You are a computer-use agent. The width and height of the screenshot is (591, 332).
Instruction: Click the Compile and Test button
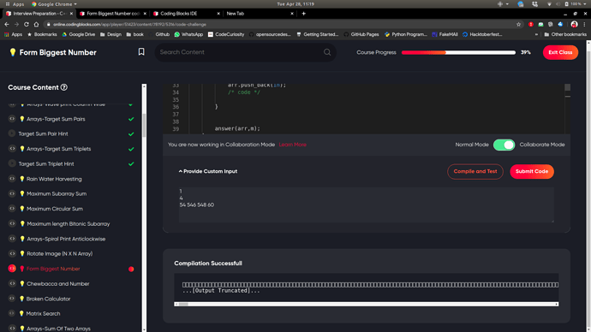[x=475, y=171]
